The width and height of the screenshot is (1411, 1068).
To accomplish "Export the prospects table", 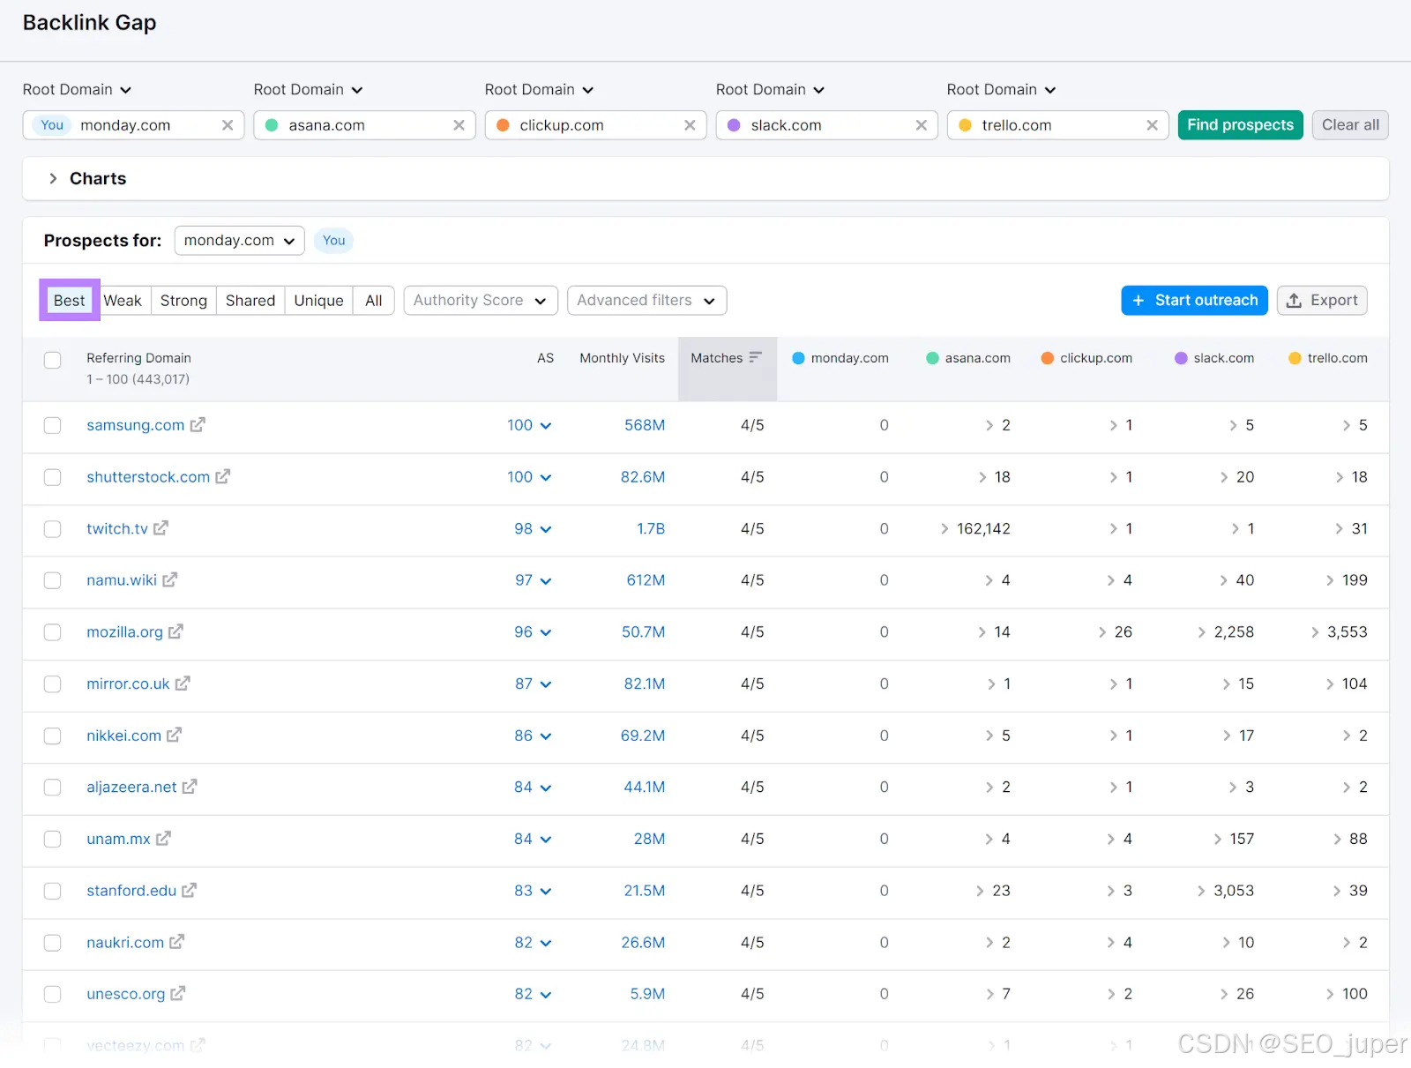I will 1322,300.
